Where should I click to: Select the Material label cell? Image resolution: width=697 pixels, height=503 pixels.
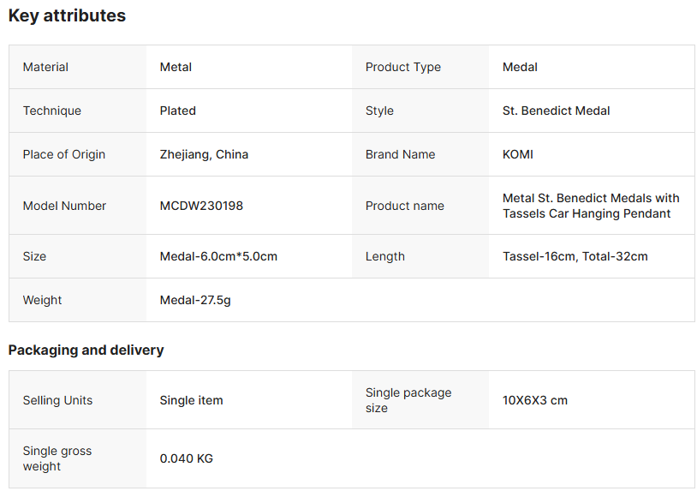78,67
